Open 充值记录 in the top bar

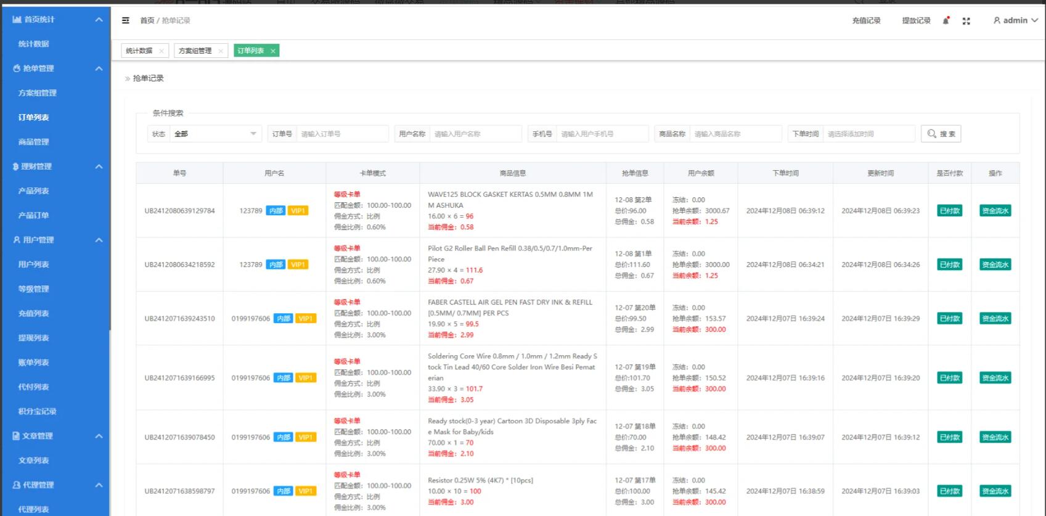coord(866,20)
